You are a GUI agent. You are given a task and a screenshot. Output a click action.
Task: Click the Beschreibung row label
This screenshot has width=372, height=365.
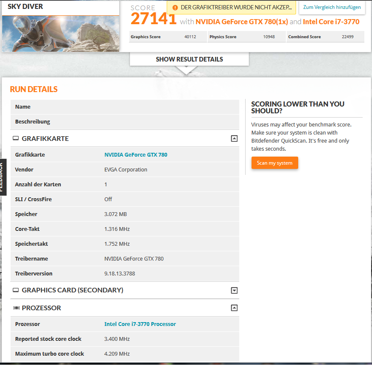[x=33, y=122]
